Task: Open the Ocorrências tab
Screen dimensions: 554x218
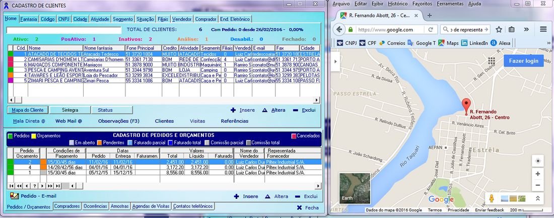Action: coord(95,206)
